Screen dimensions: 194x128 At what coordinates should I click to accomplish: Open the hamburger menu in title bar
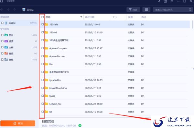coord(172,1)
